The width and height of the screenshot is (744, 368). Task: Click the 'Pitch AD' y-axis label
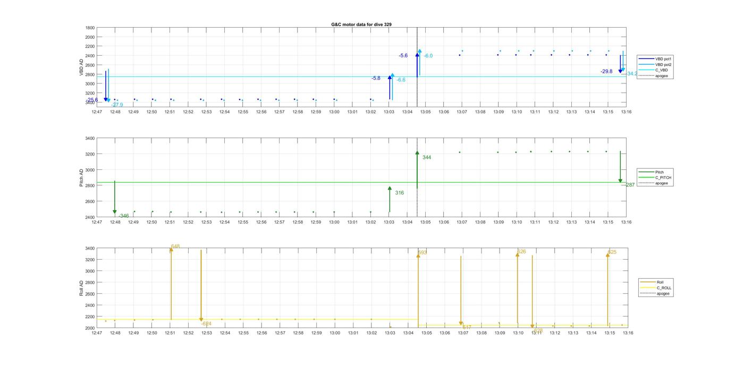coord(82,178)
